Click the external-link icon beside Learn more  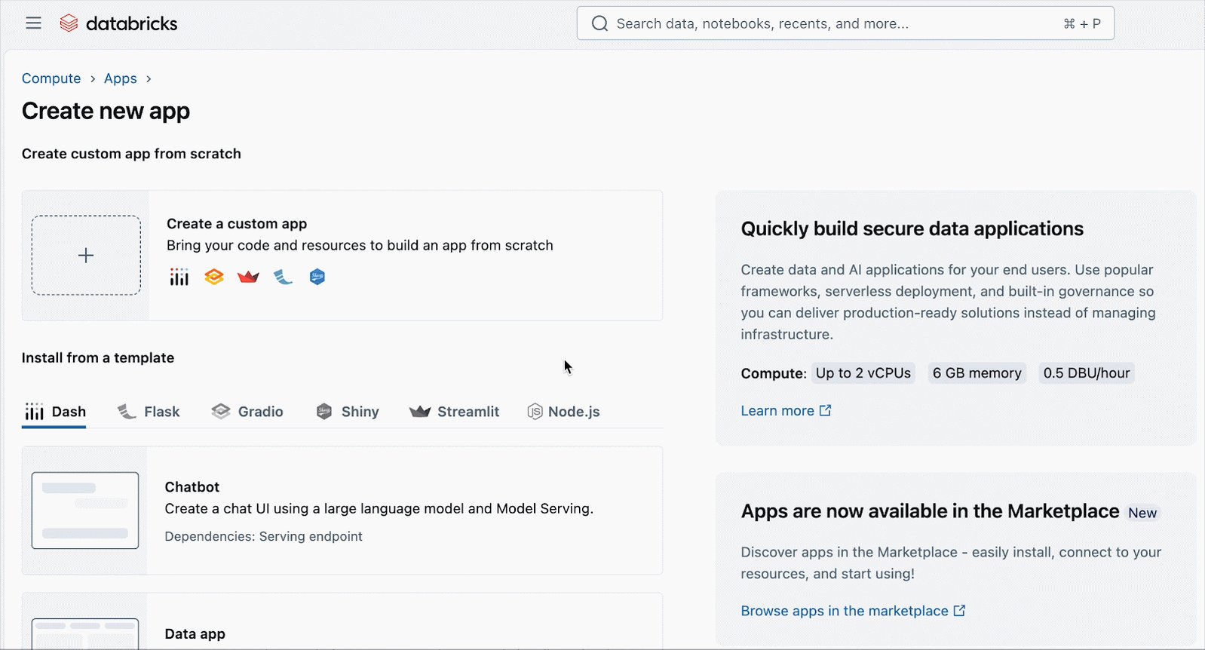click(826, 410)
